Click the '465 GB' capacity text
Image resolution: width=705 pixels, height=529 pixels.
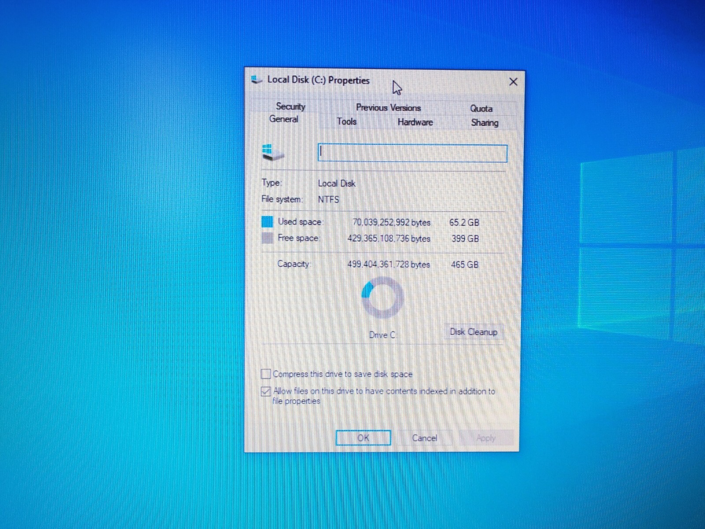pos(464,264)
